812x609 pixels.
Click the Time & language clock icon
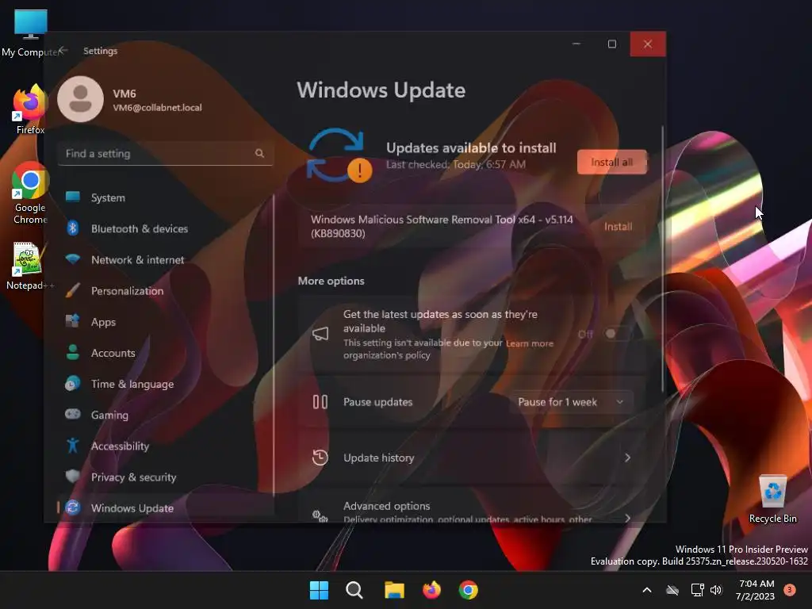[x=72, y=384]
